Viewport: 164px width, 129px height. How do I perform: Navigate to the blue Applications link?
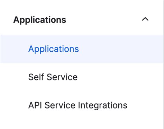coord(54,49)
